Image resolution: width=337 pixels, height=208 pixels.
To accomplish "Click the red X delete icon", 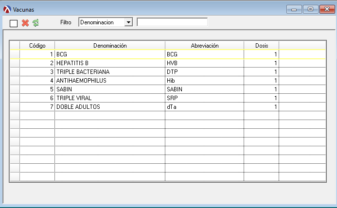I will point(25,23).
